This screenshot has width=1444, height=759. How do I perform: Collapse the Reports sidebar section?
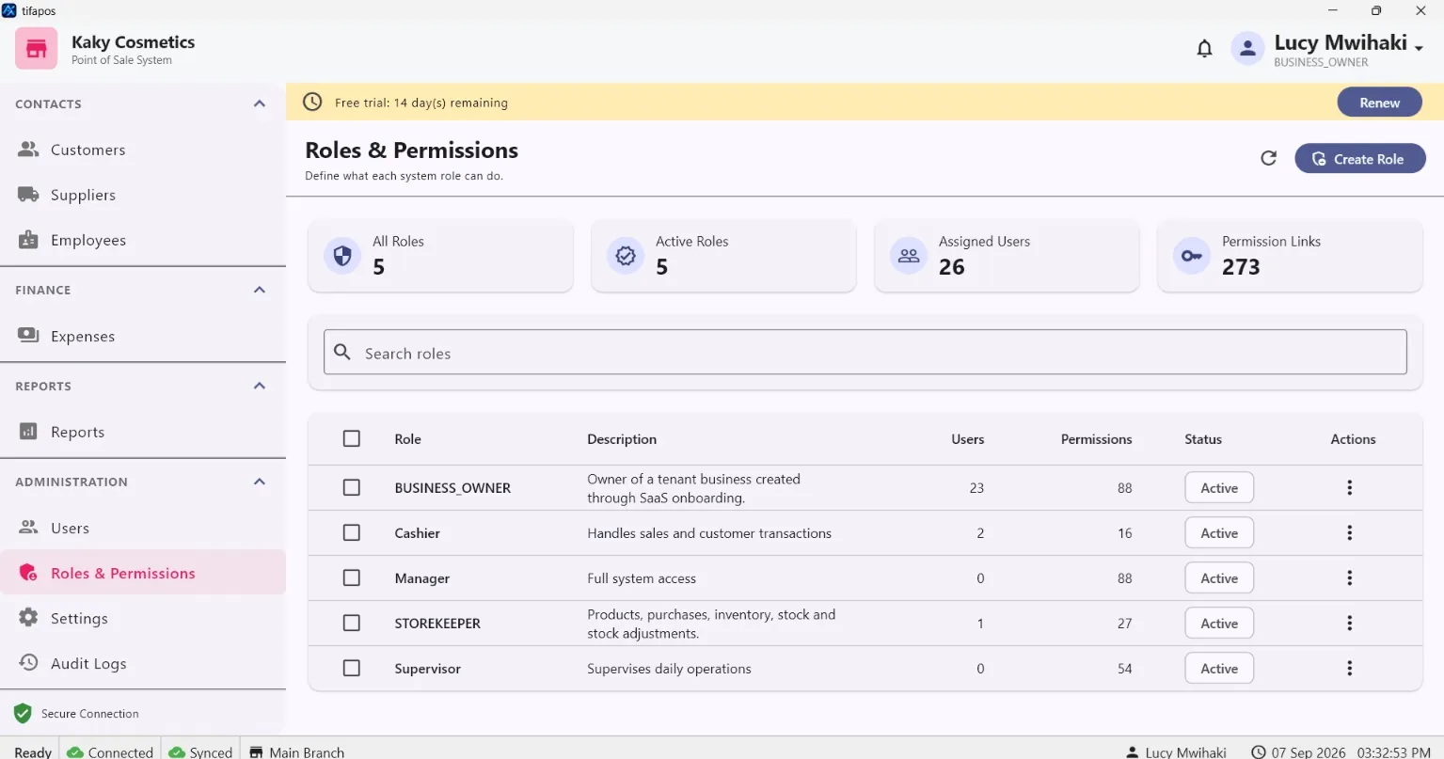click(x=260, y=386)
